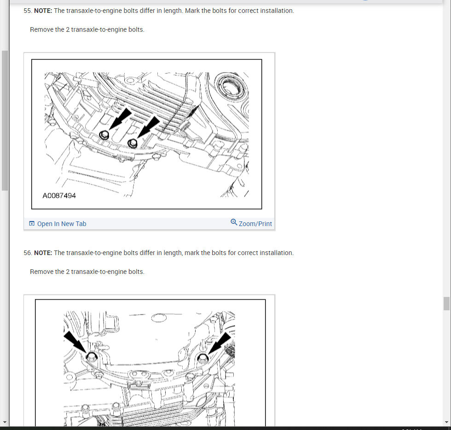The height and width of the screenshot is (430, 451).
Task: Click the Zoom/Print magnifying glass icon
Action: (234, 222)
